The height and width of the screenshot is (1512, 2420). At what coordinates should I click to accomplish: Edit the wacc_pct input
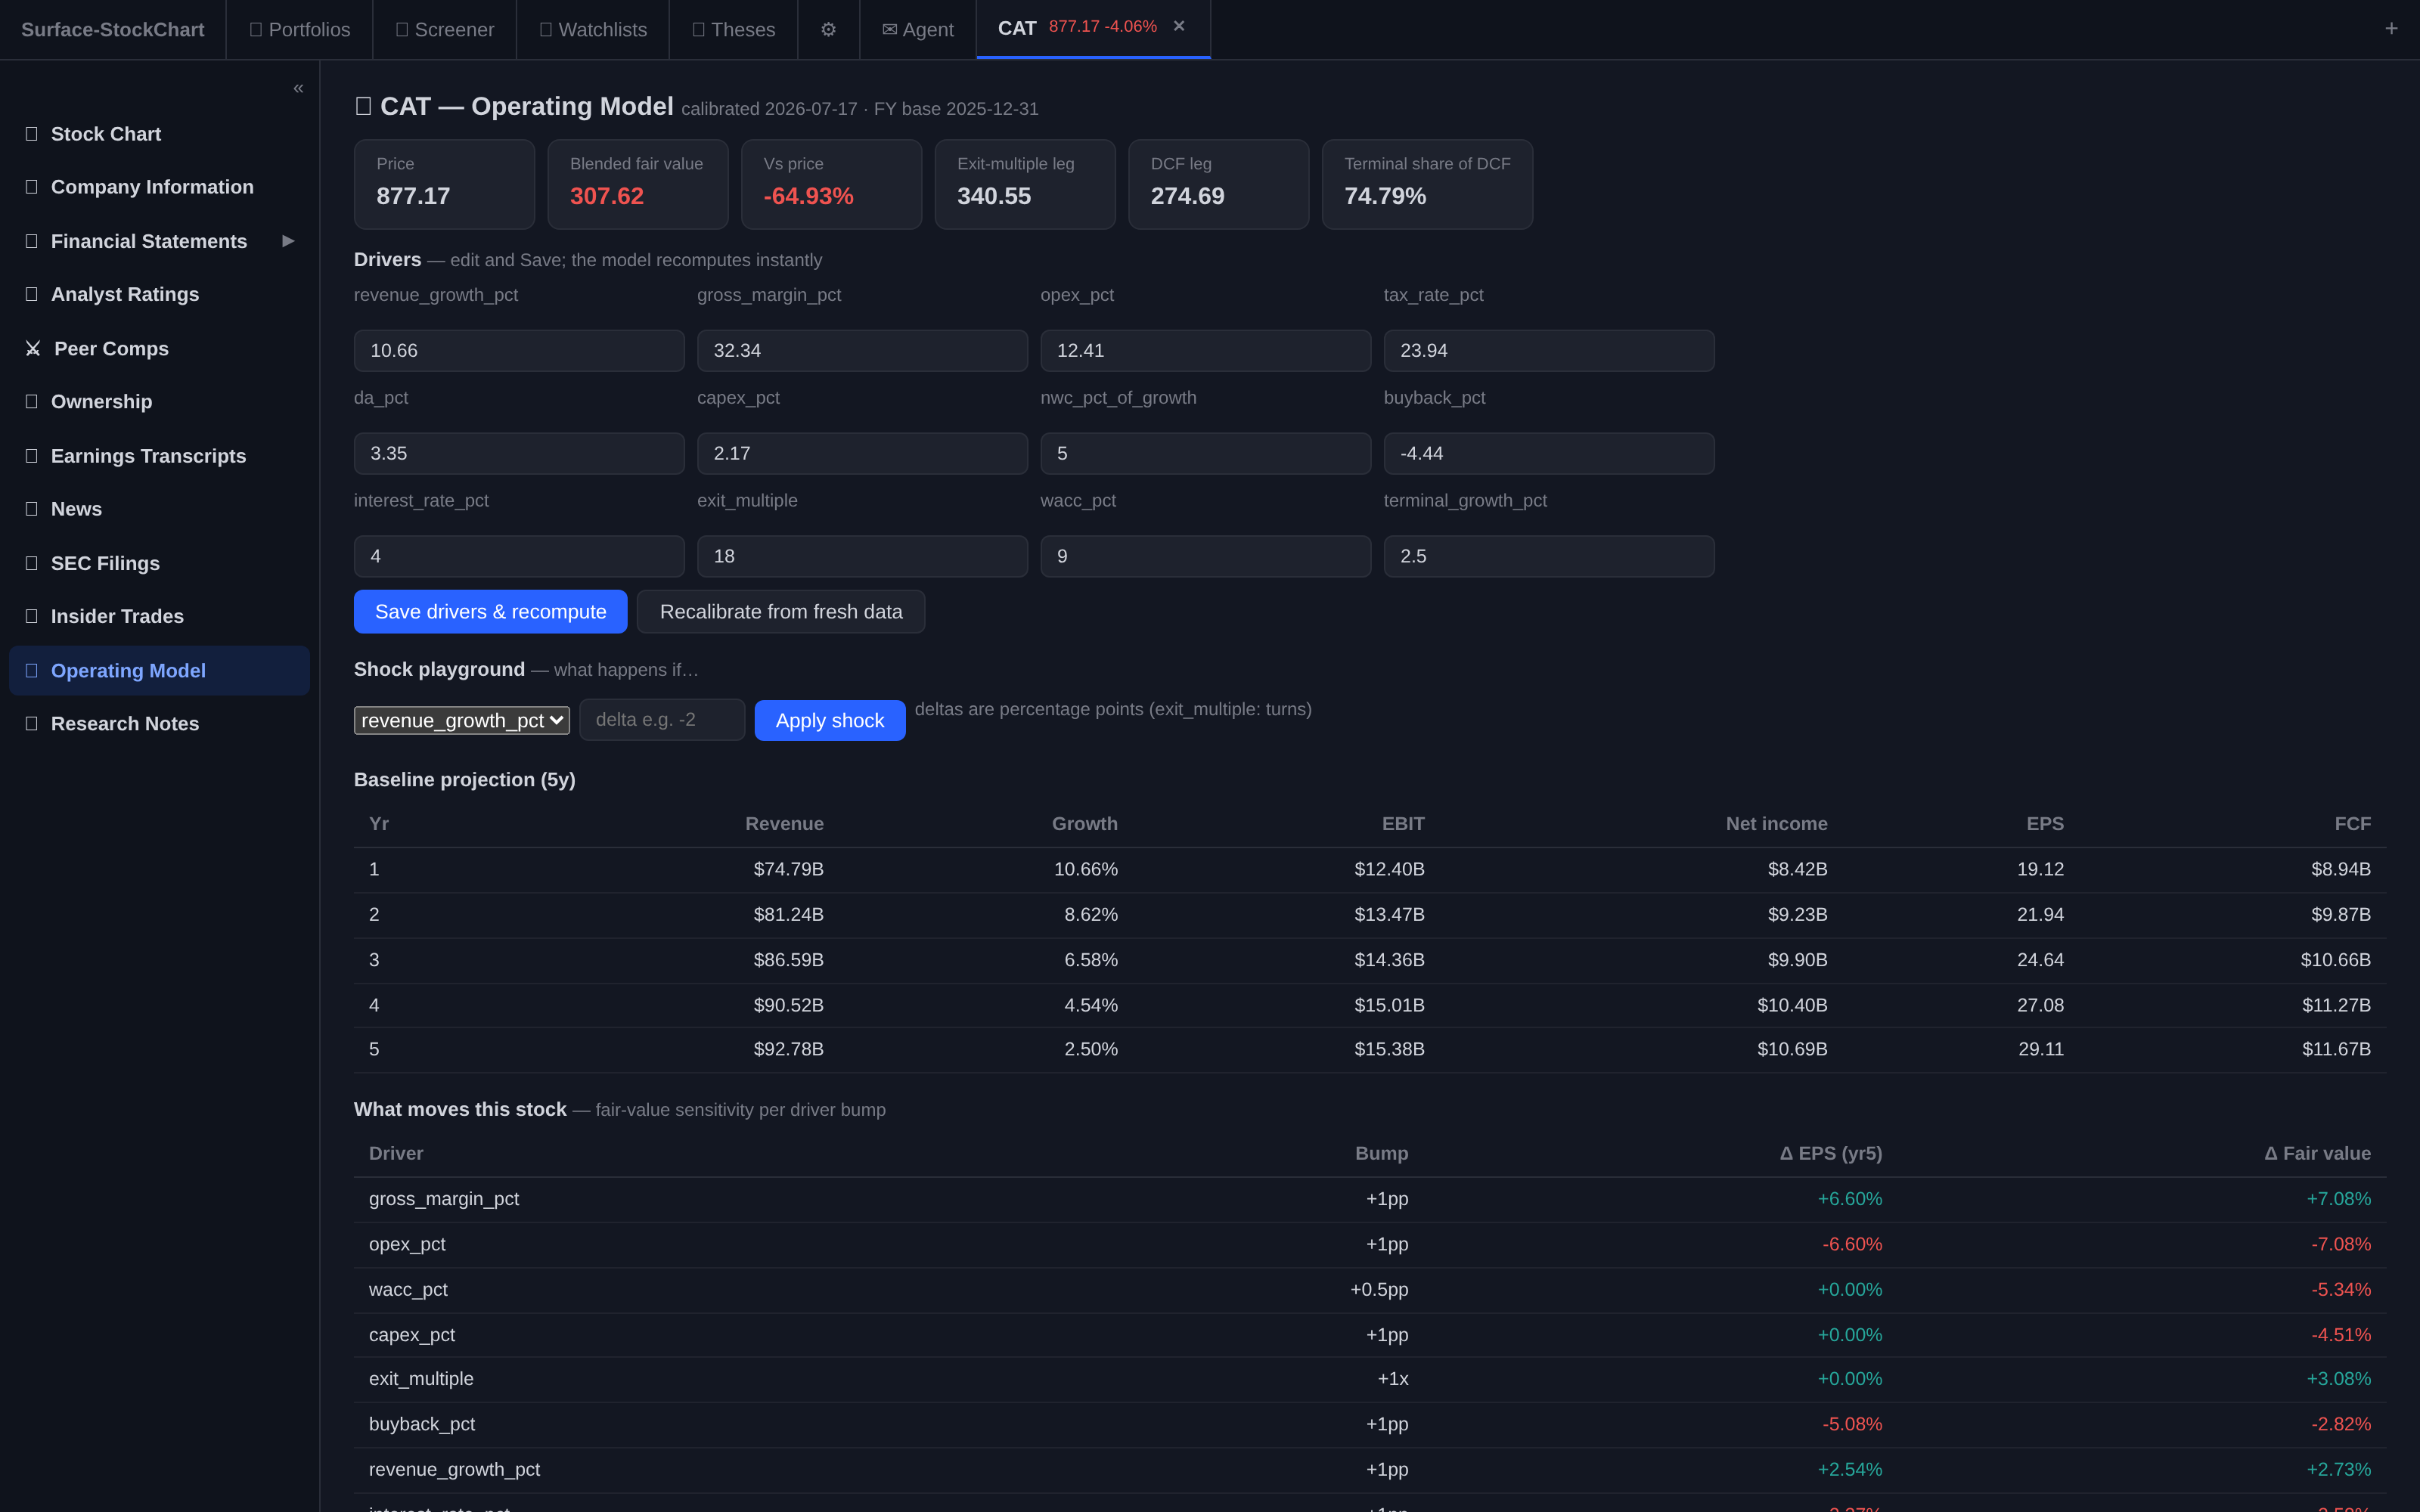(1205, 556)
